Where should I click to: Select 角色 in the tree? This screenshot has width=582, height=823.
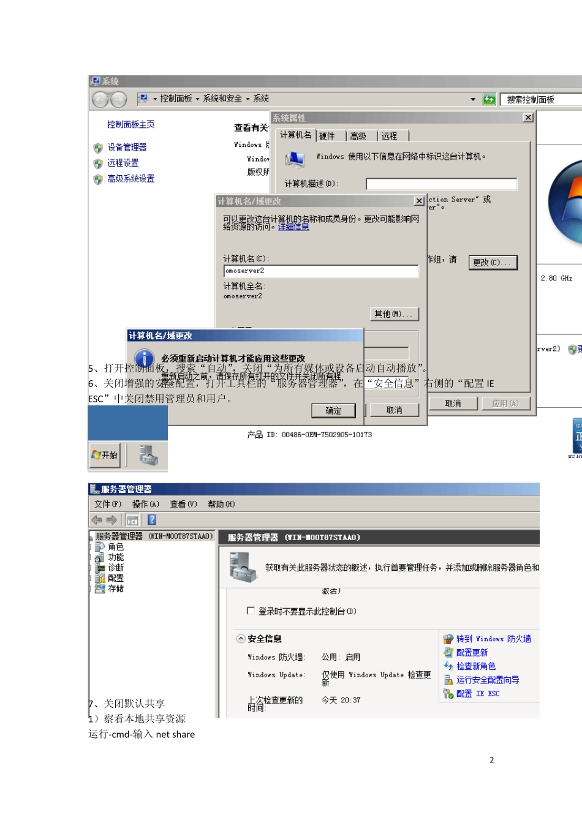(x=116, y=547)
